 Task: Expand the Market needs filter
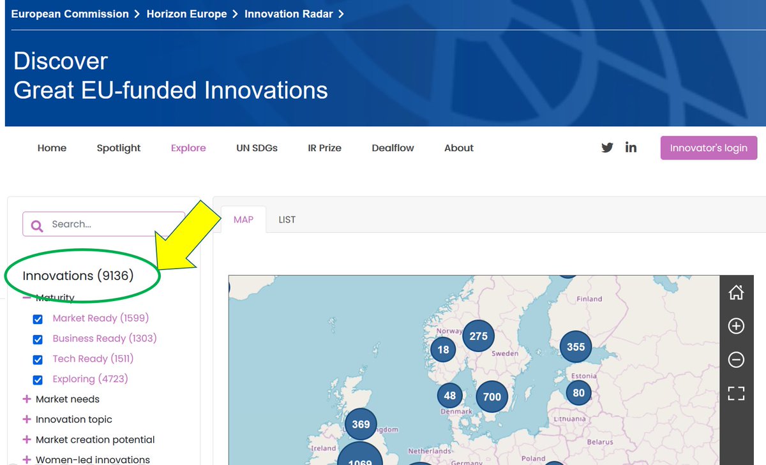tap(27, 399)
